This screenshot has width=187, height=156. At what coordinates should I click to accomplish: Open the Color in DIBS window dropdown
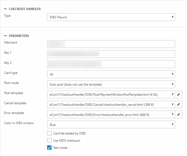click(x=111, y=124)
